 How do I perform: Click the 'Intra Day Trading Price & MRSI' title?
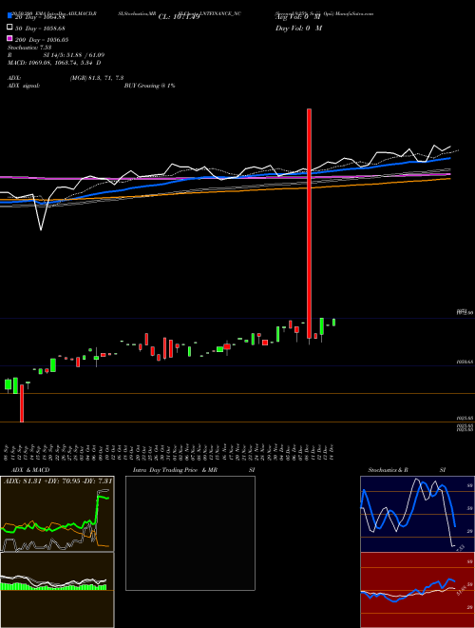click(194, 470)
